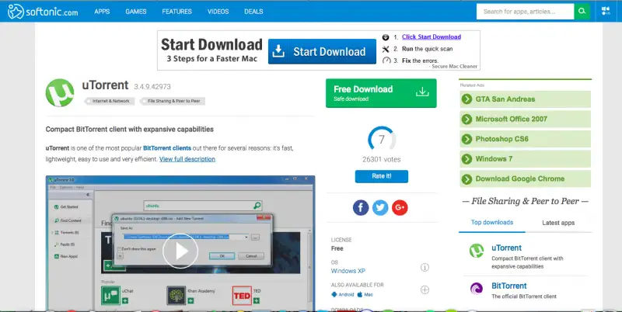Click arrow icon beside Microsoft Office 2007
Viewport: 622px width, 312px height.
[467, 120]
